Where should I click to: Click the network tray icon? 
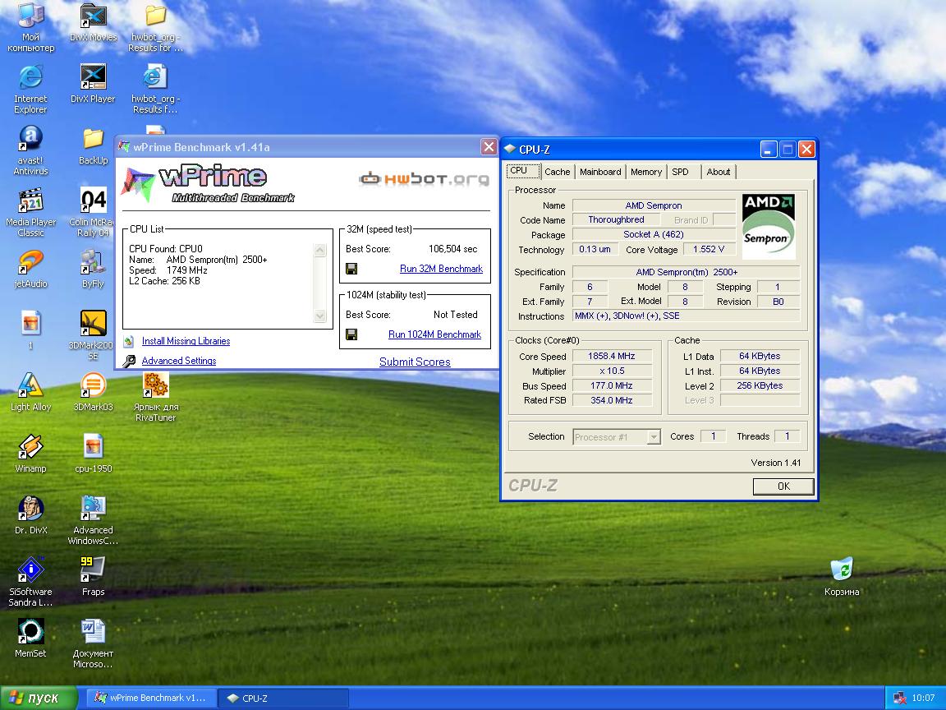click(x=899, y=698)
